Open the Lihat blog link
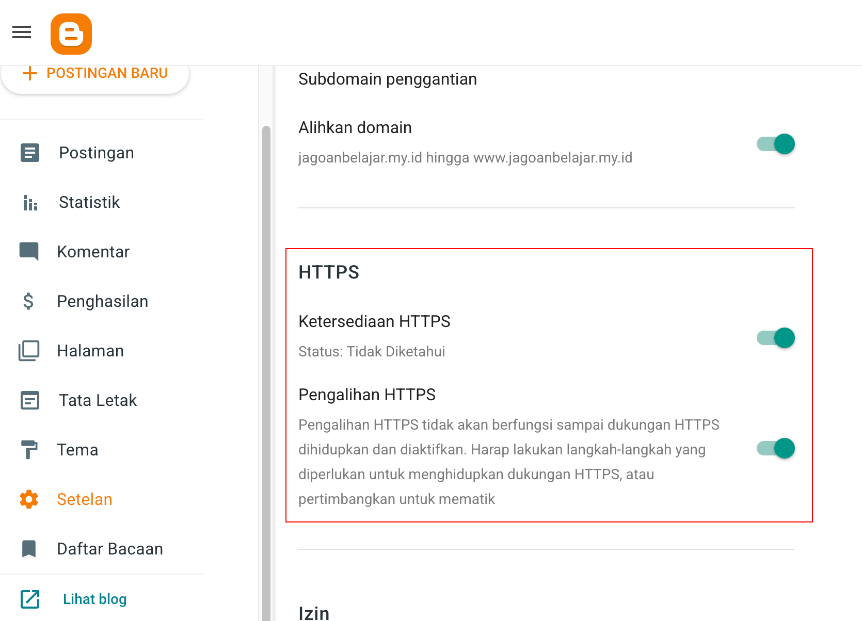 click(95, 599)
